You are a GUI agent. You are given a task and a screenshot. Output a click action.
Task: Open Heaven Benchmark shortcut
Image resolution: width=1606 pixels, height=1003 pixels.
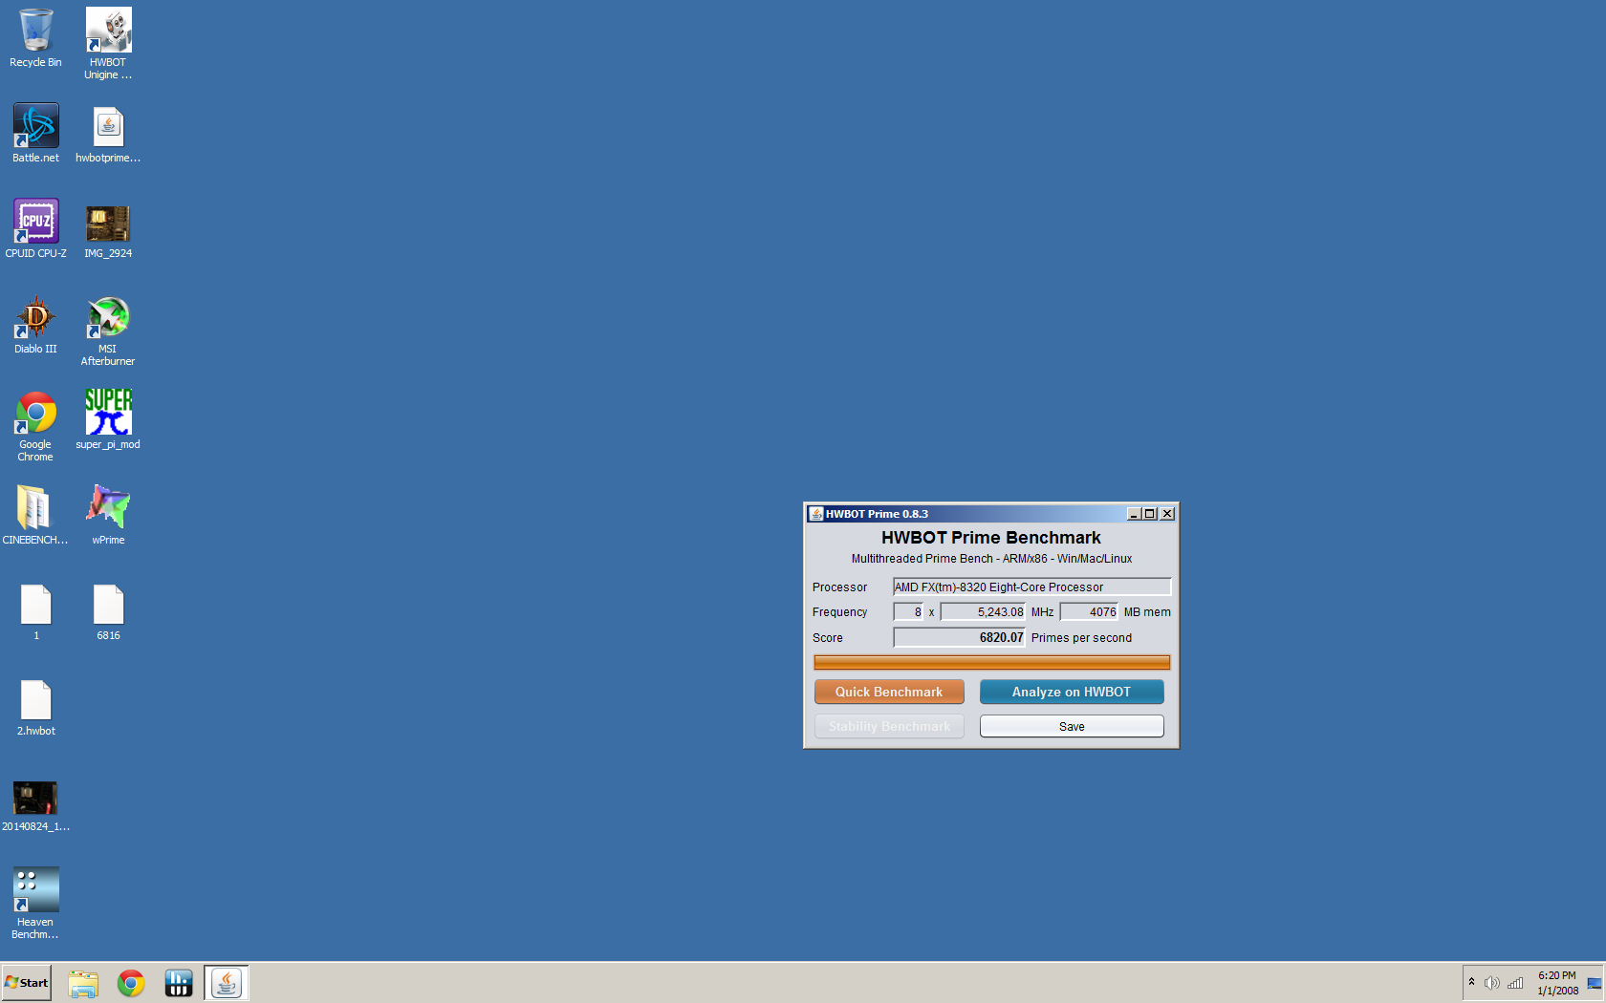pos(35,904)
